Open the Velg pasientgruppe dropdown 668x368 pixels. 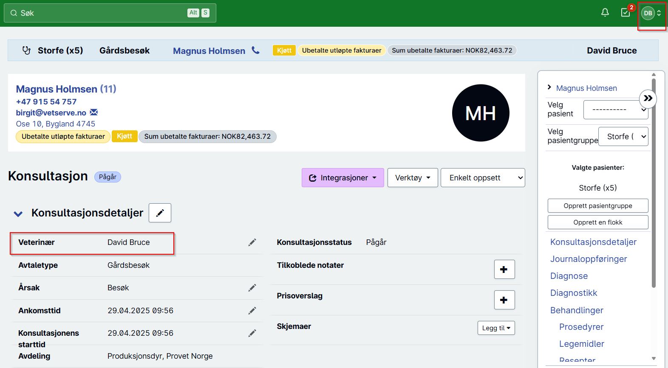point(623,136)
